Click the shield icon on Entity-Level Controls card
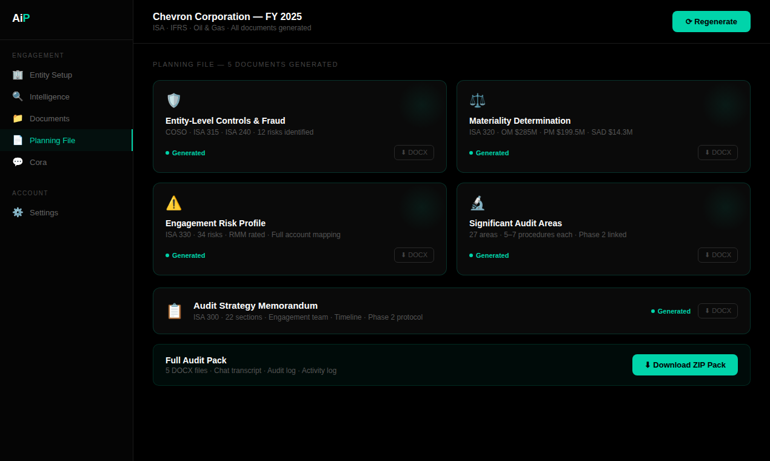This screenshot has height=461, width=770. (174, 100)
